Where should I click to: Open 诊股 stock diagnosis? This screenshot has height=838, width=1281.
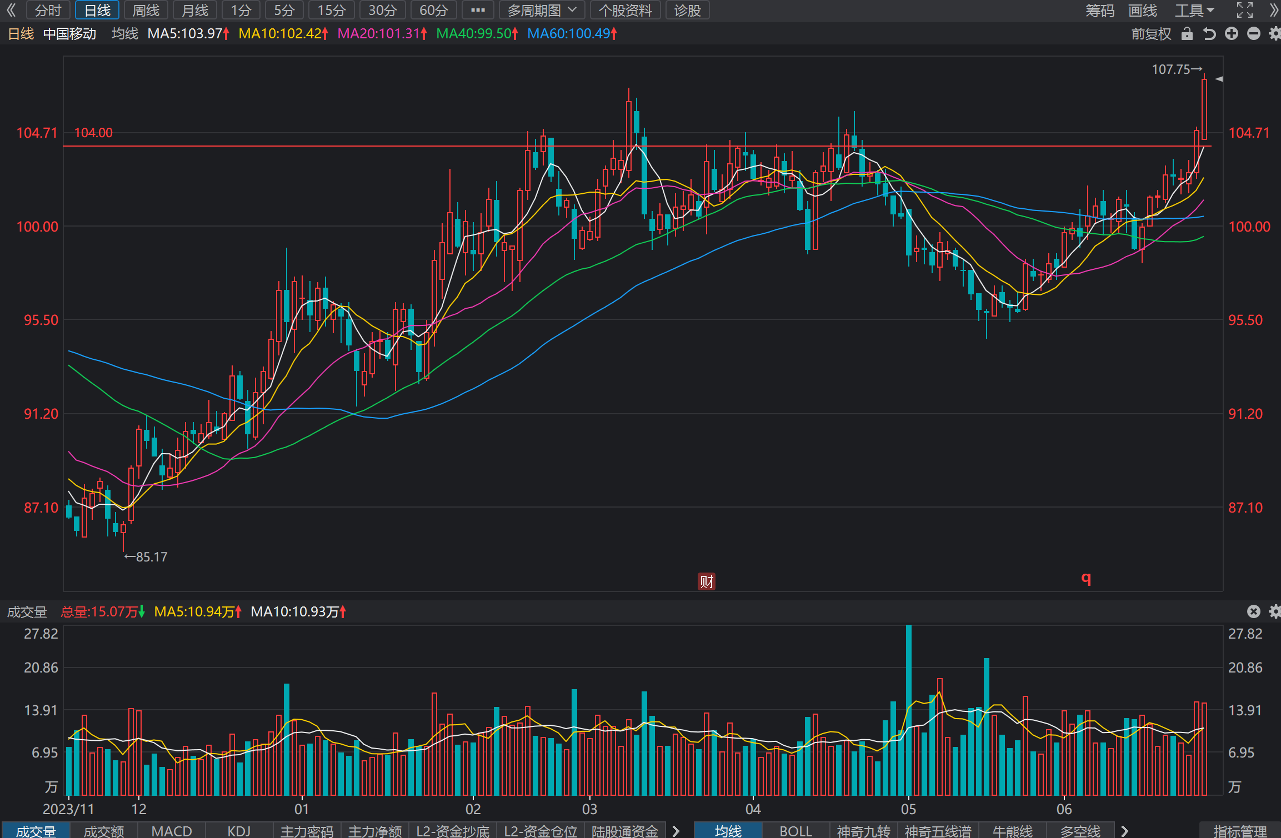(x=688, y=10)
